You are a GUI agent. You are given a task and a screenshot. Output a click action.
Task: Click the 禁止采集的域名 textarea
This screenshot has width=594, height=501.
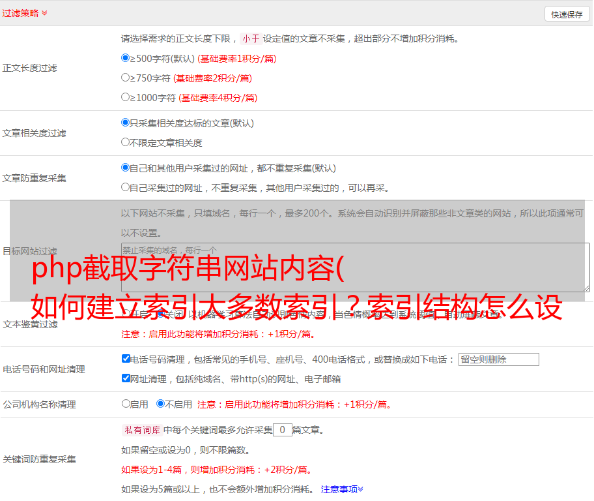(x=356, y=267)
